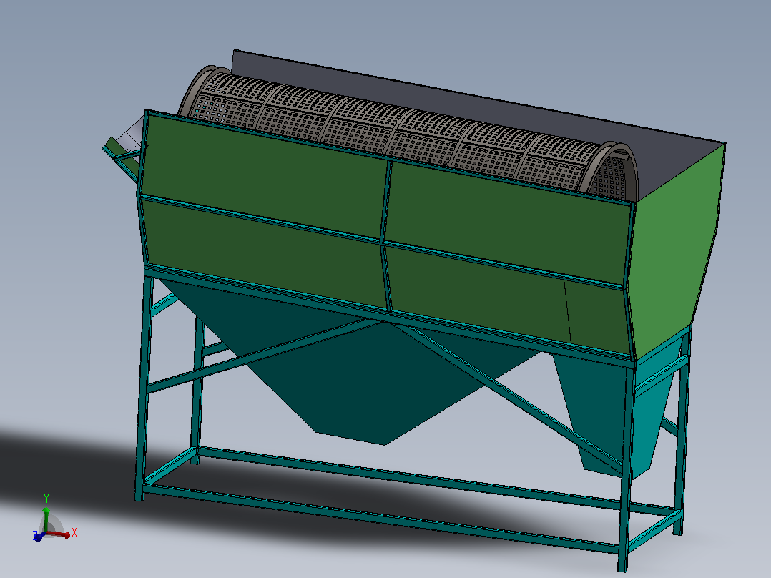Viewport: 771px width, 578px height.
Task: Select the feed chute beside the drum inlet
Action: point(123,147)
